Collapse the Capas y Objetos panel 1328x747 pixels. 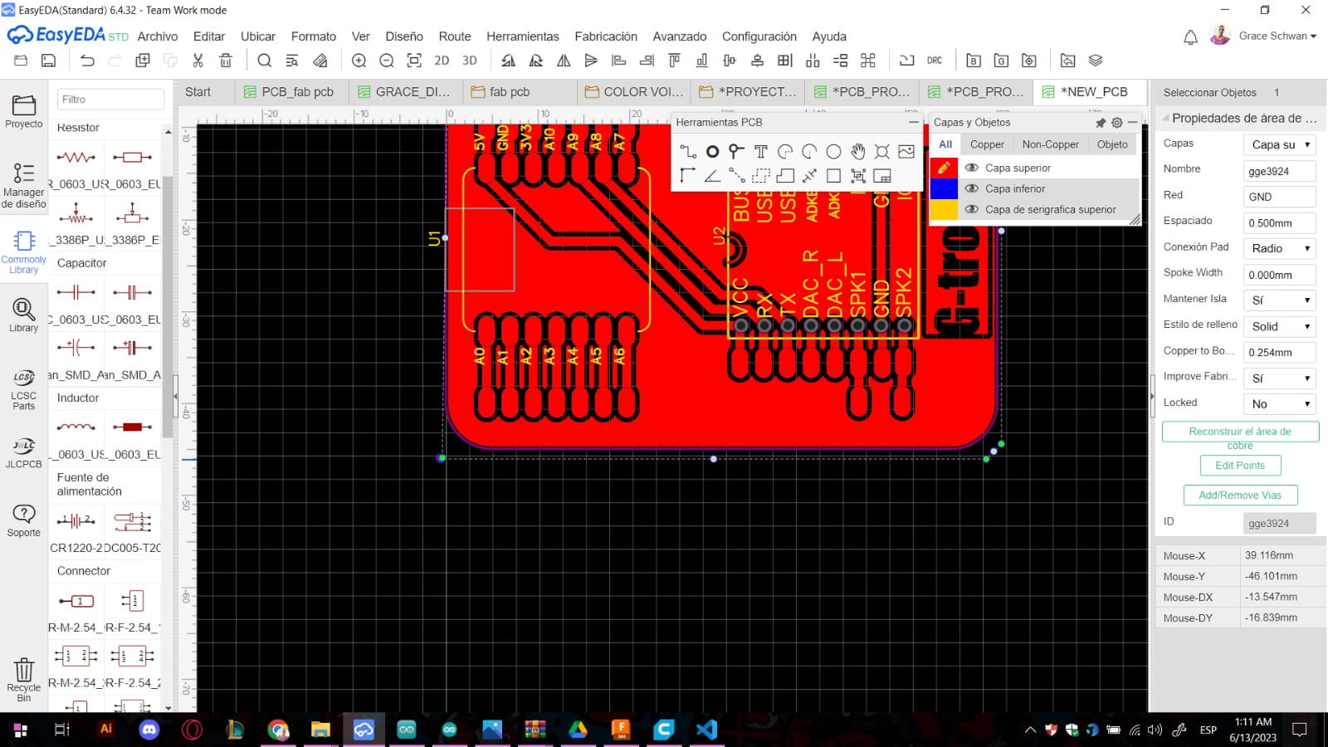[x=1132, y=123]
